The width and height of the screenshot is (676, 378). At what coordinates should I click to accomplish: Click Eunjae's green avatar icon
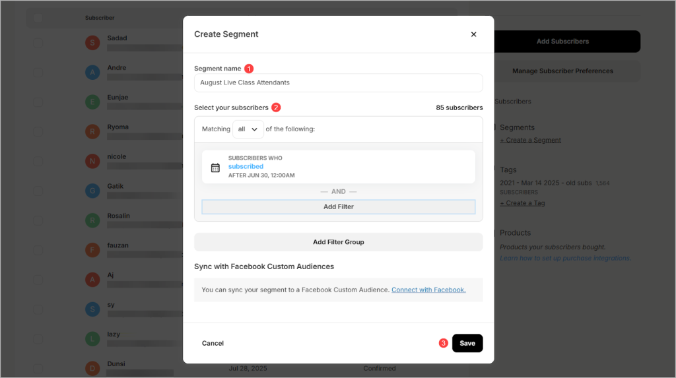point(93,102)
